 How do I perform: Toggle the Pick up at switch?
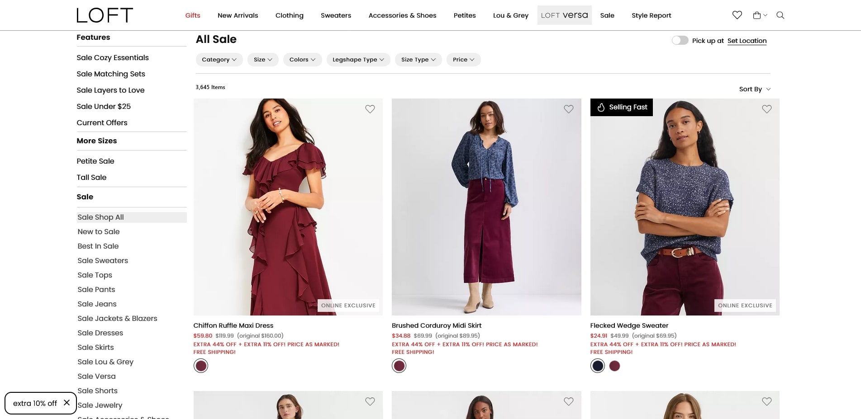coord(680,41)
